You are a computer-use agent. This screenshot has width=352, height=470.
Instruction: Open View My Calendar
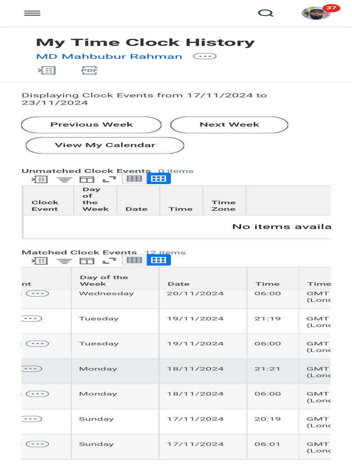point(105,145)
